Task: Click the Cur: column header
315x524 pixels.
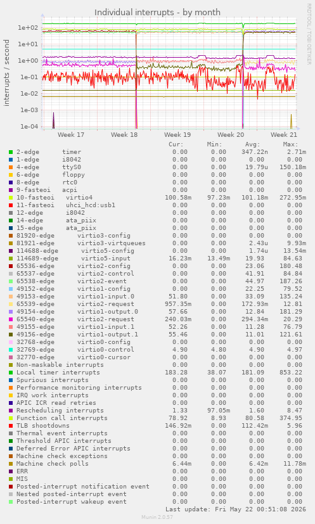Action: (x=176, y=144)
